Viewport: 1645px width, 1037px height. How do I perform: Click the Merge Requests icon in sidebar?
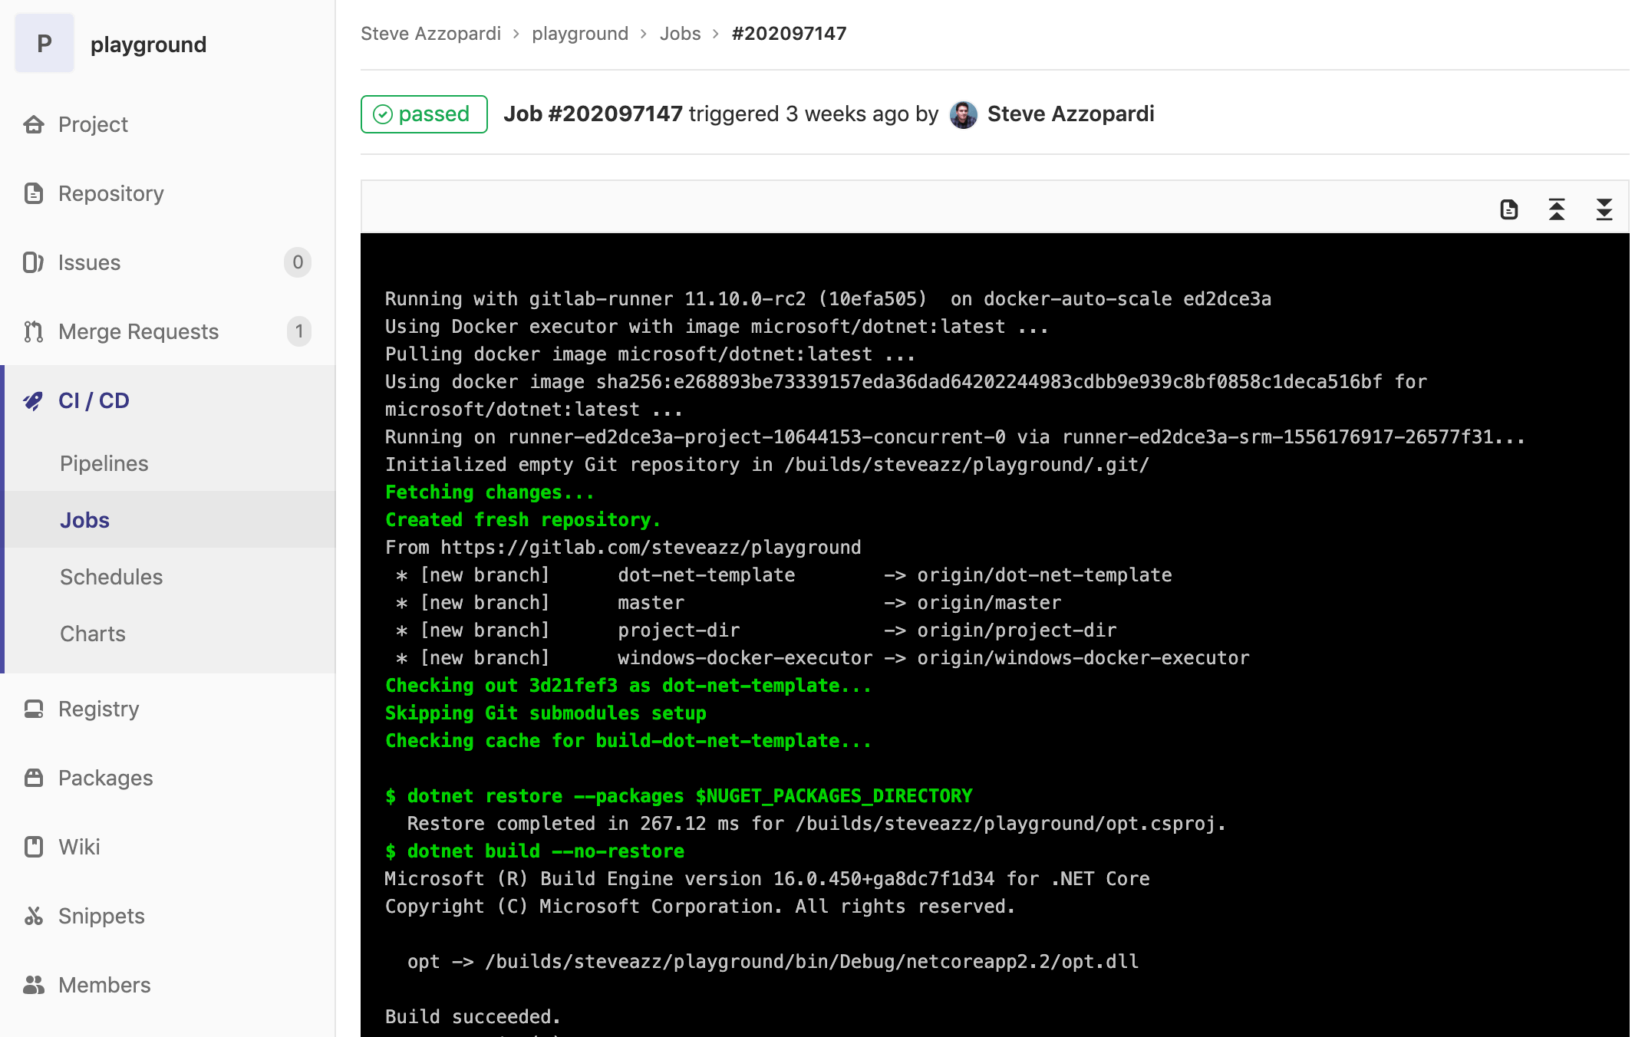(x=34, y=331)
